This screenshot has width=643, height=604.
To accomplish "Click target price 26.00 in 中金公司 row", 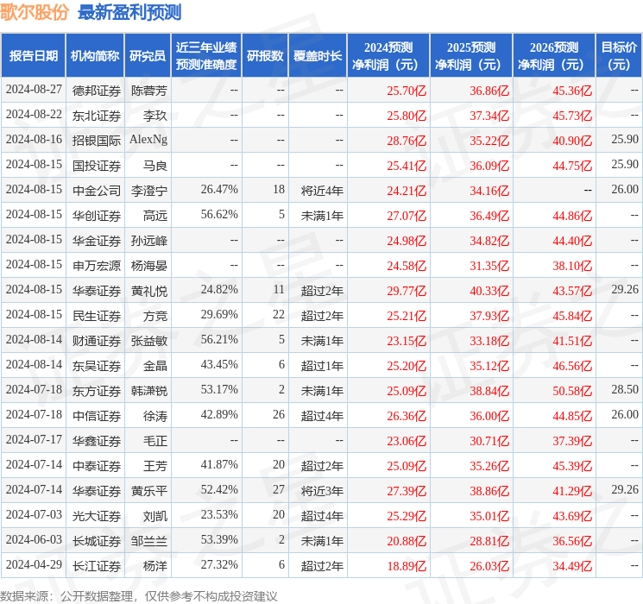I will point(625,190).
